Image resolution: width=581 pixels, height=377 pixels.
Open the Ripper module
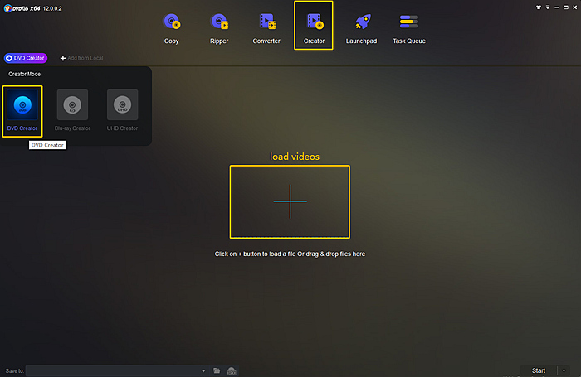pyautogui.click(x=219, y=28)
